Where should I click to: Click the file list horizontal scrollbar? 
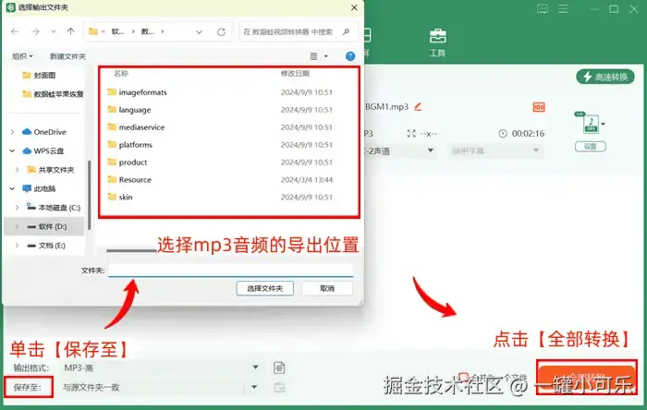pos(131,250)
